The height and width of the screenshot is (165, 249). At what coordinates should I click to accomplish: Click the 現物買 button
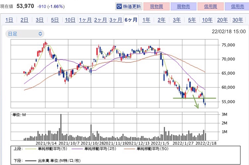click(156, 6)
